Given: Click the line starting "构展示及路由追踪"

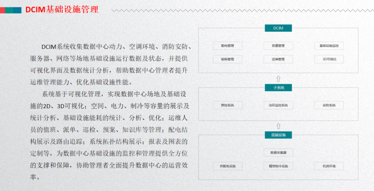Looking at the screenshot, I should 109,142.
